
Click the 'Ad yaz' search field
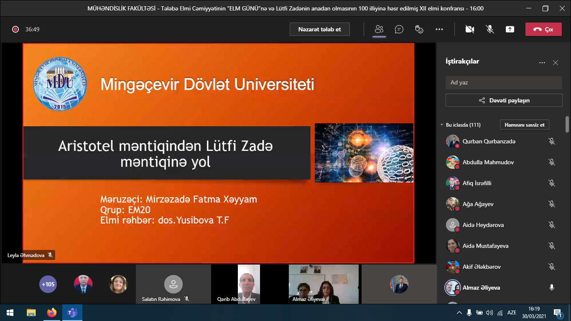point(504,82)
